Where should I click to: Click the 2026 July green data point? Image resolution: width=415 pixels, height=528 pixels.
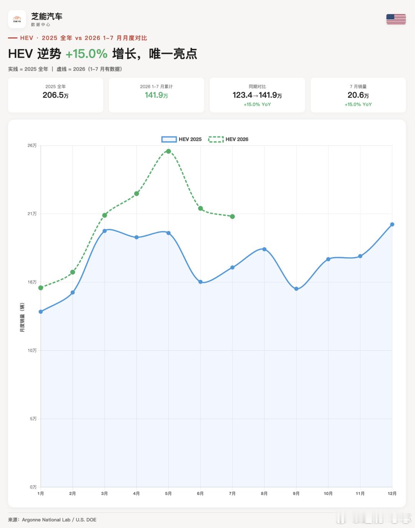[x=232, y=216]
